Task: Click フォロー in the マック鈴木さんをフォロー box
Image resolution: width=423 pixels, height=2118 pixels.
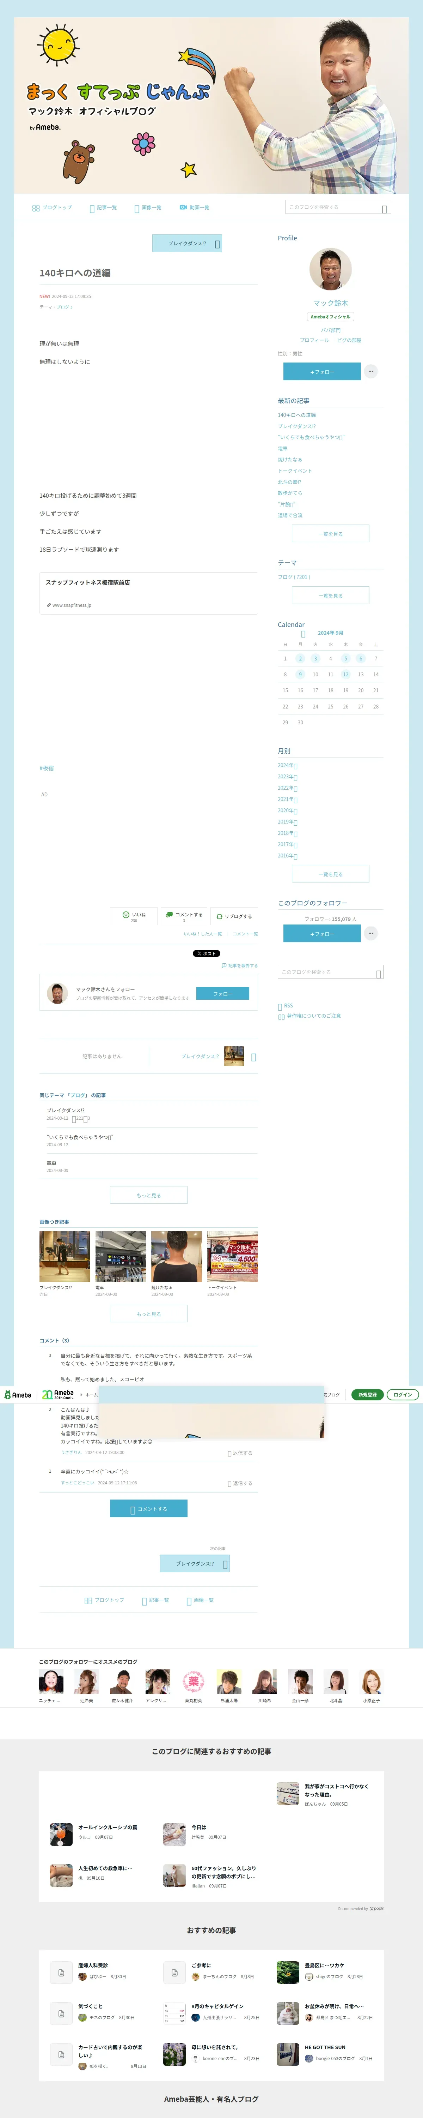Action: tap(222, 994)
